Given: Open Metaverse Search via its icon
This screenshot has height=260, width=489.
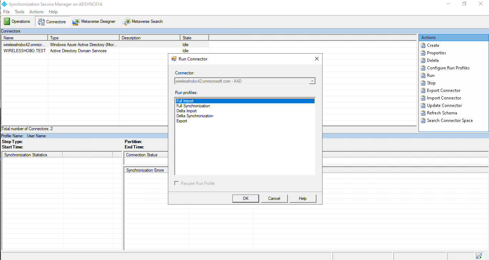Looking at the screenshot, I should tap(126, 22).
